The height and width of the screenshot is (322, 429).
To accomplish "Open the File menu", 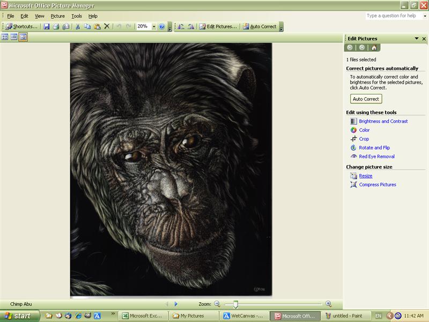I will pyautogui.click(x=10, y=16).
